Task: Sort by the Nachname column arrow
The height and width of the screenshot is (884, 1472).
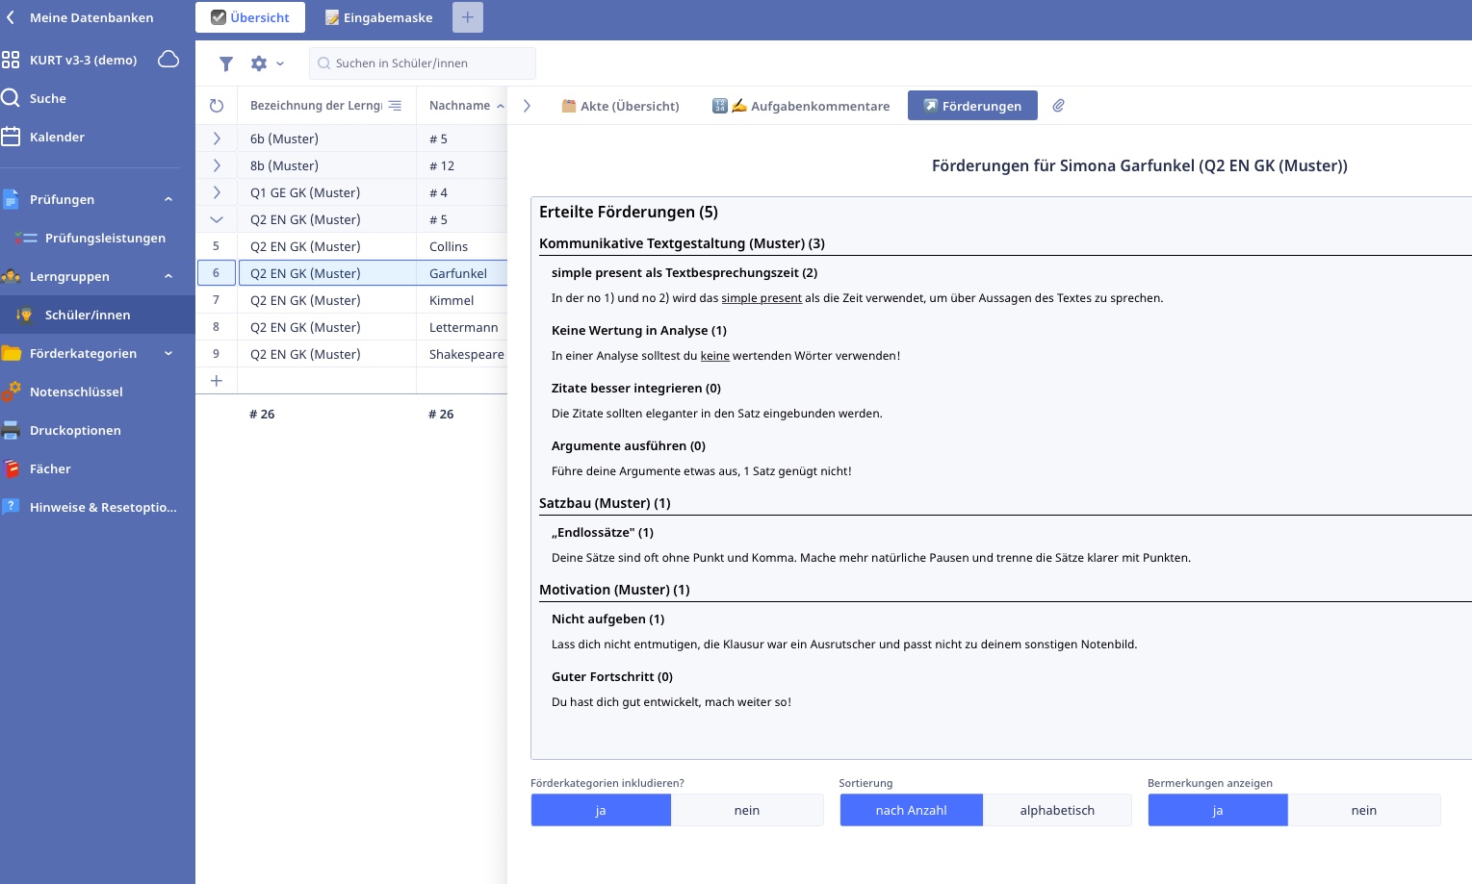Action: tap(501, 106)
